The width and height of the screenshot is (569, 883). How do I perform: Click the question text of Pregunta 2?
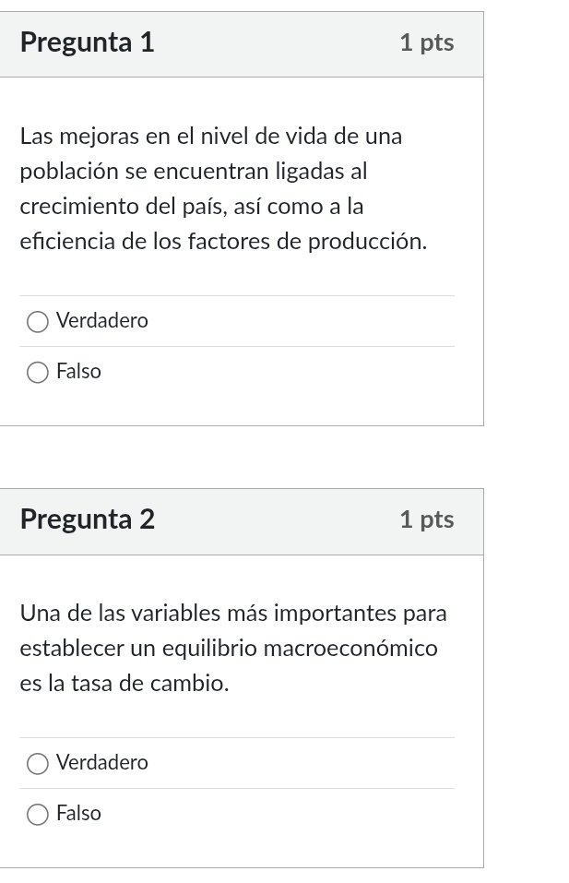233,648
